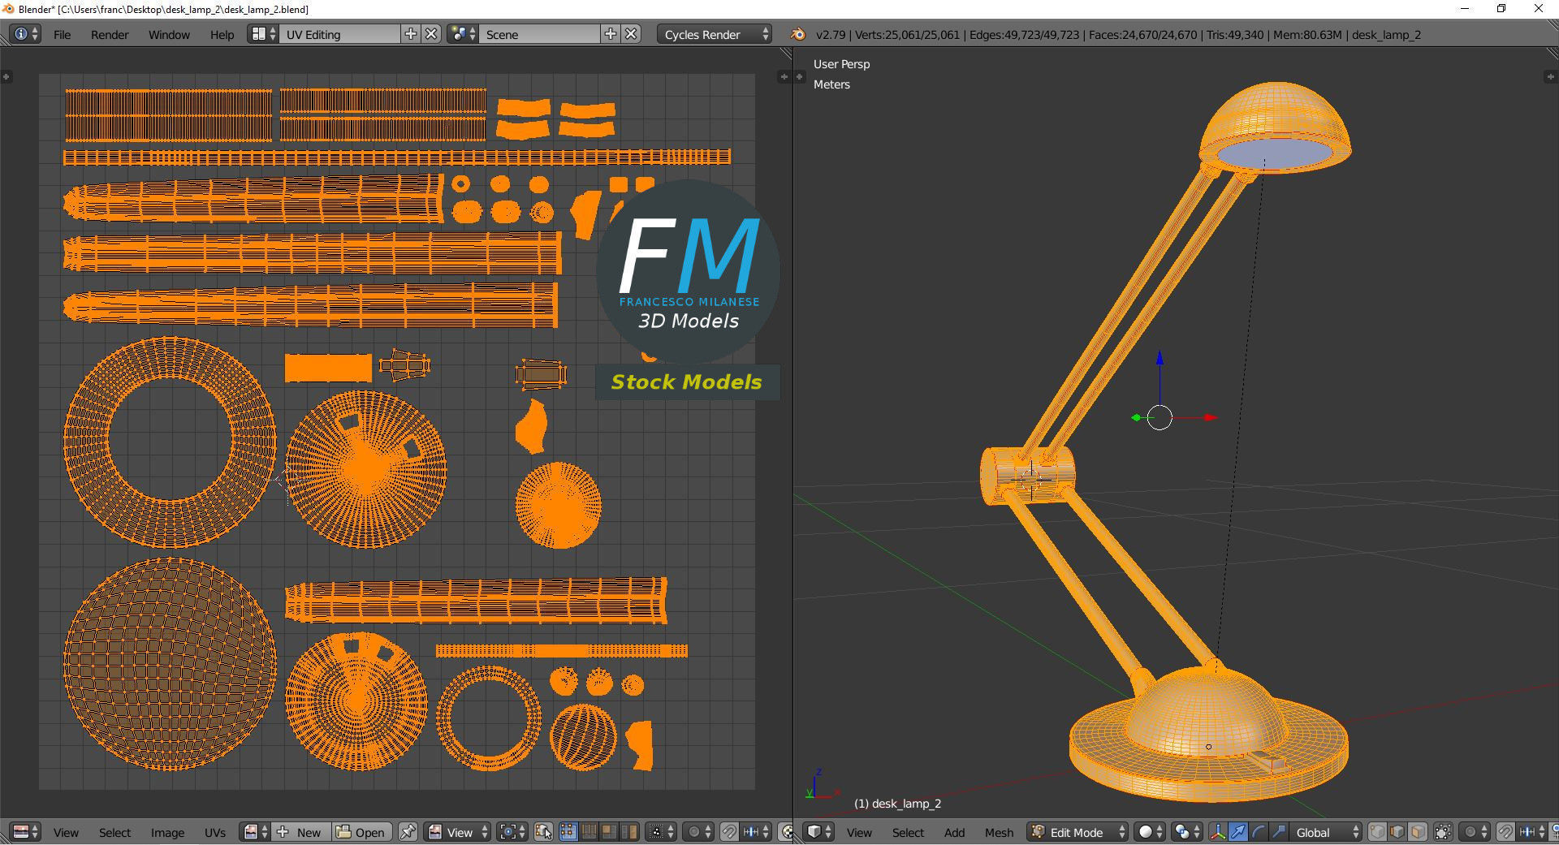Viewport: 1559px width, 845px height.
Task: Open the Global transform orientation dropdown
Action: click(x=1326, y=832)
